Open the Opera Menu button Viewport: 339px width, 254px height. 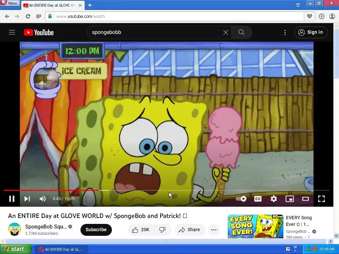10,3
